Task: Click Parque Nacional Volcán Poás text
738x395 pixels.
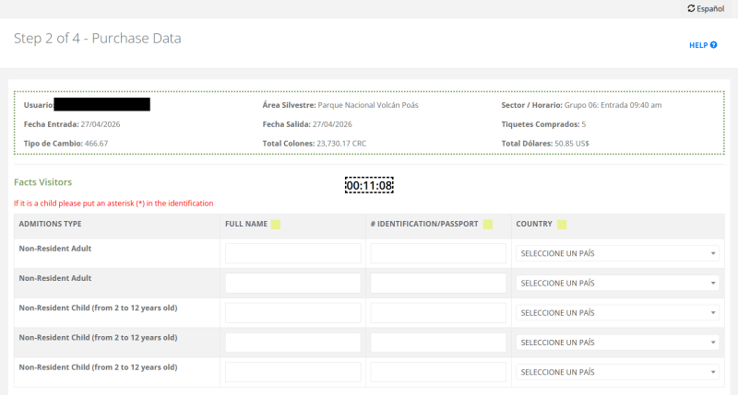Action: click(x=368, y=105)
